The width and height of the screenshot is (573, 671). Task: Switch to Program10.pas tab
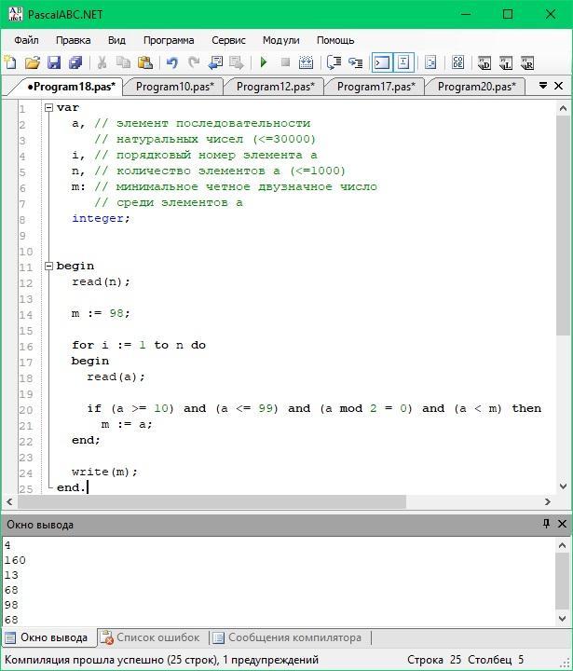(174, 87)
